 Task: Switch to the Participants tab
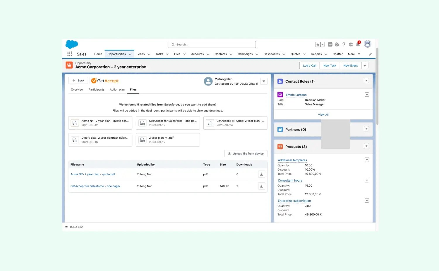click(96, 89)
